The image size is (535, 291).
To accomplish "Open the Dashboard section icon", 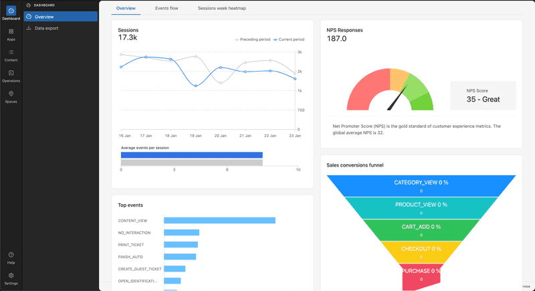I will pyautogui.click(x=11, y=11).
